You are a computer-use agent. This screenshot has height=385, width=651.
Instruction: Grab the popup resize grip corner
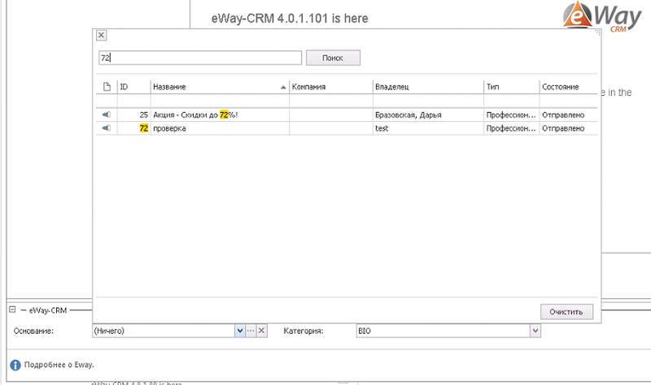[598, 32]
